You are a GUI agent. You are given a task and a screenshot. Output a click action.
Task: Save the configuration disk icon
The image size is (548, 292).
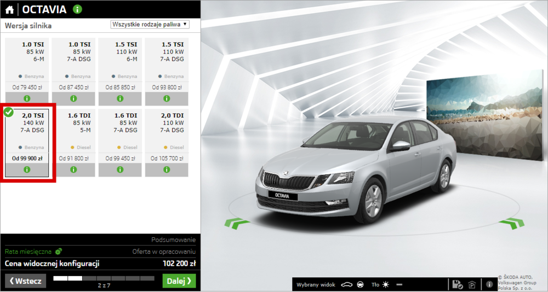pyautogui.click(x=457, y=284)
